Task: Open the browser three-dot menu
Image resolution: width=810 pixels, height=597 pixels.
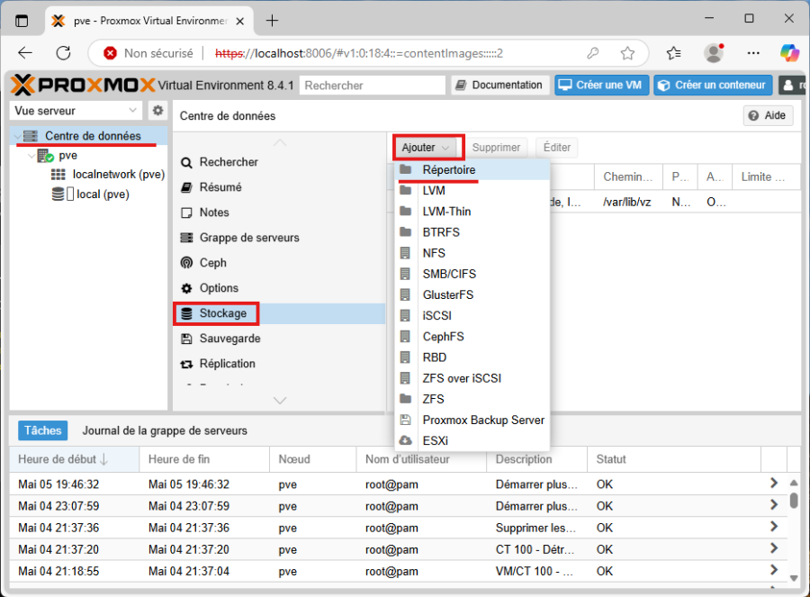Action: point(753,53)
